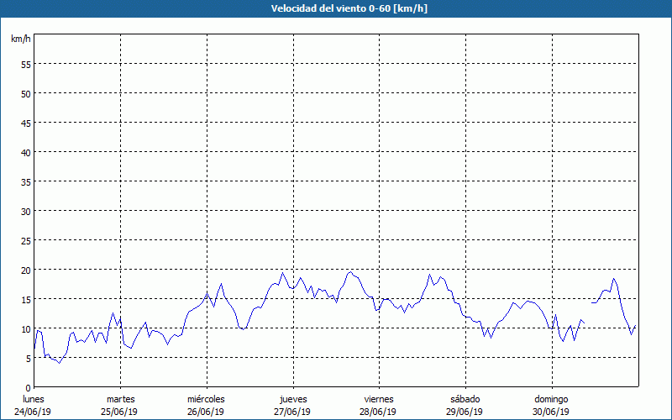Click the 'martes' day label
The image size is (672, 420).
[120, 399]
